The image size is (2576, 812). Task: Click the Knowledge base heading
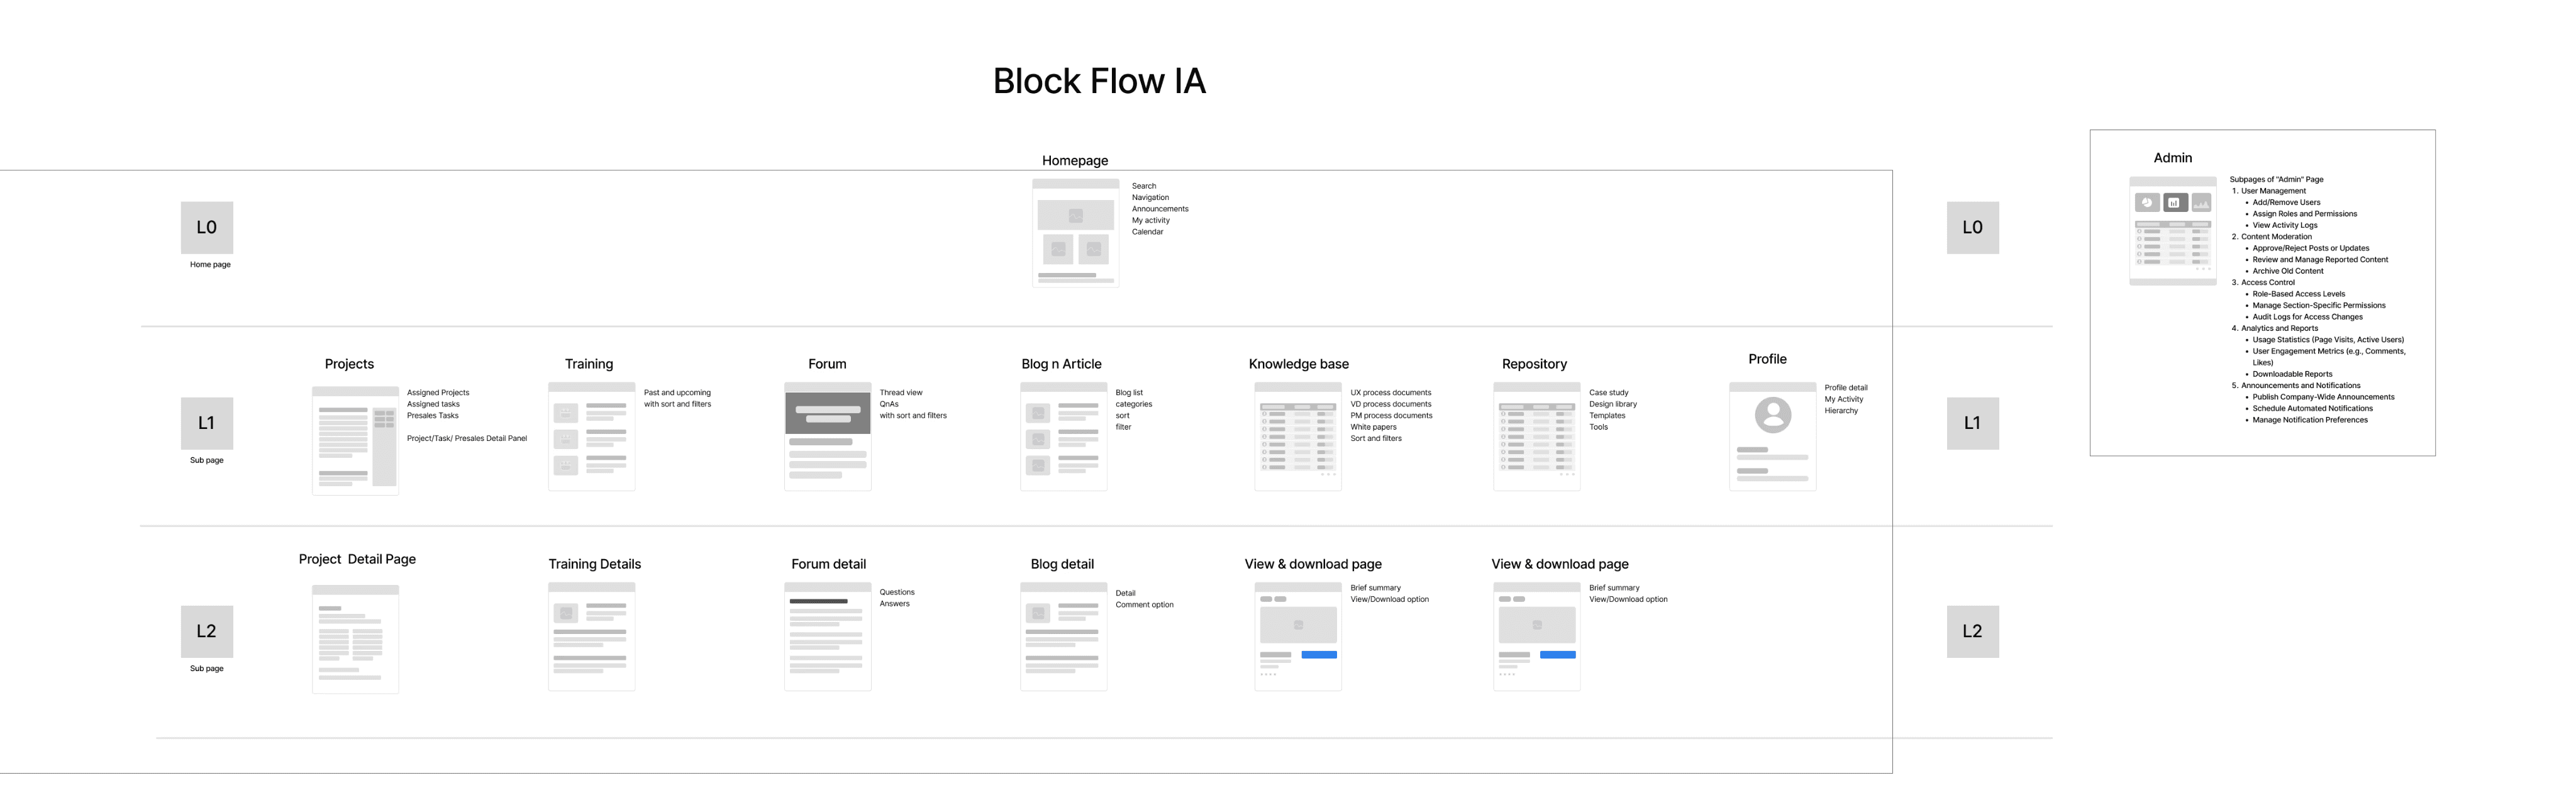(1298, 364)
